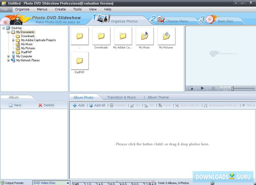Click the Add plus icon in album toolbar
Screen dimensions: 256x185
(75, 105)
